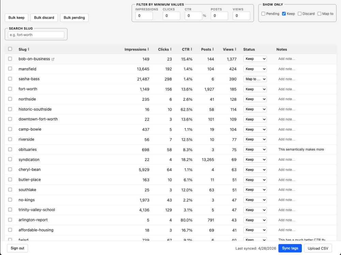The width and height of the screenshot is (341, 255).
Task: Open bob-on-business external link icon
Action: click(x=53, y=59)
